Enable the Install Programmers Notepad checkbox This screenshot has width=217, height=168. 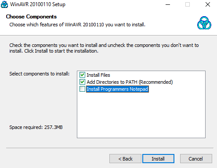82,89
